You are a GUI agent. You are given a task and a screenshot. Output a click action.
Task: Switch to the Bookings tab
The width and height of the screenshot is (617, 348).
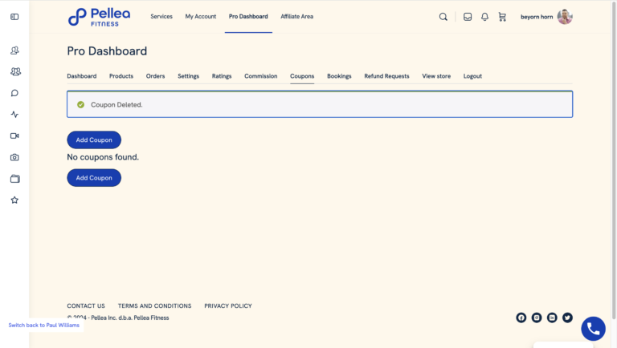pos(339,76)
